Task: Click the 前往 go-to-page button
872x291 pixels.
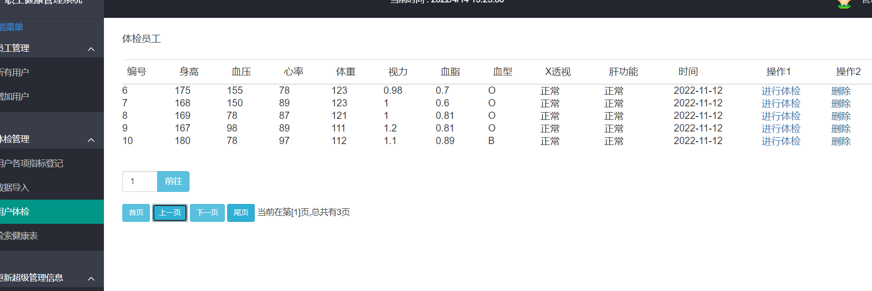Action: (x=173, y=181)
